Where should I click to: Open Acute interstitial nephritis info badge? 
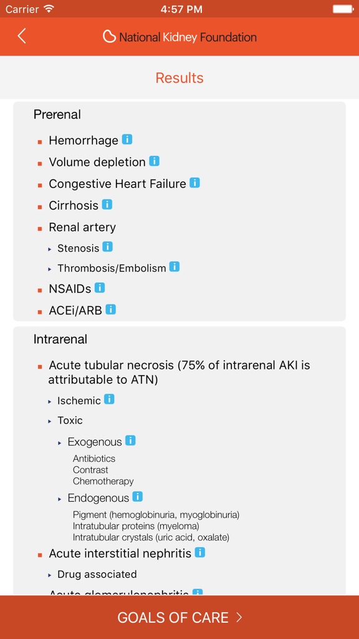click(199, 552)
